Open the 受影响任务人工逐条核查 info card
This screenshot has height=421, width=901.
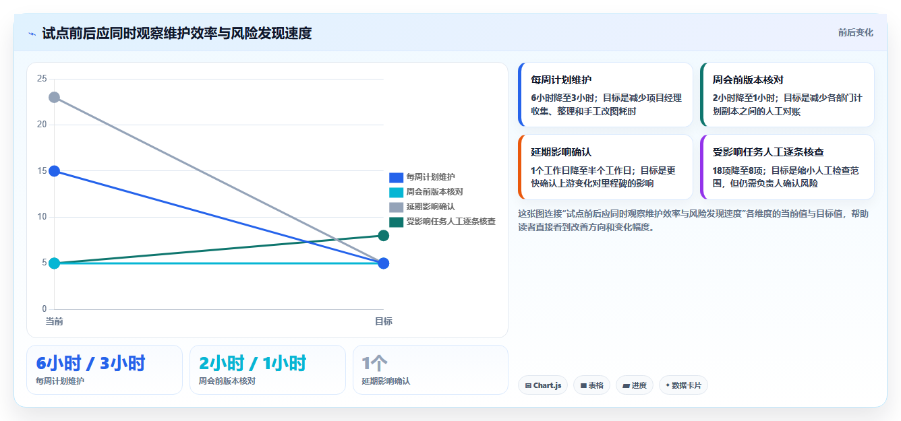[x=787, y=167]
